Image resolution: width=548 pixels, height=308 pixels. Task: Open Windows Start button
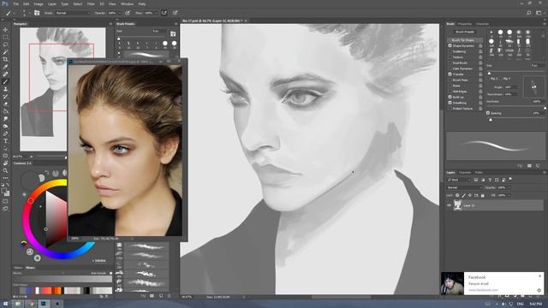coord(5,304)
